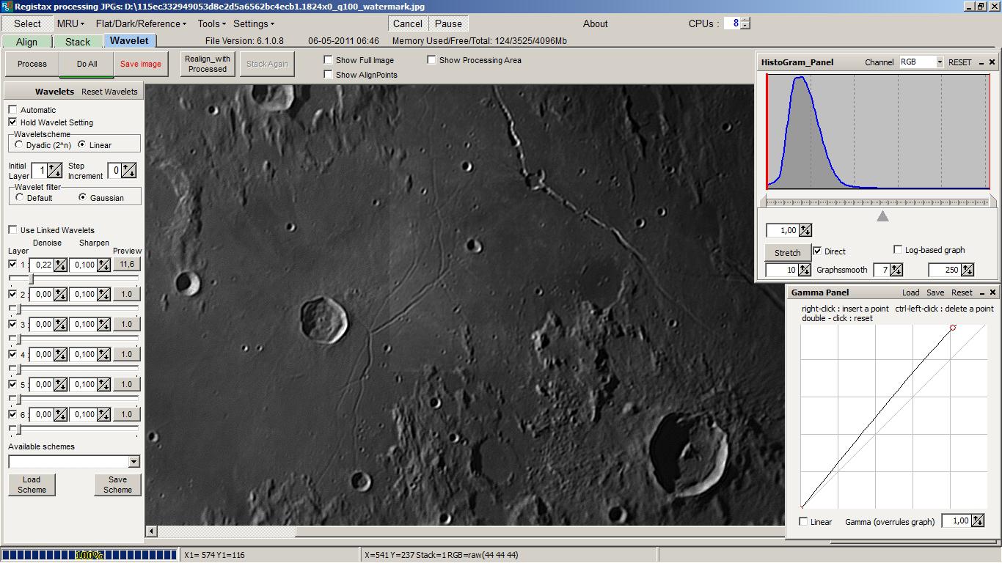Click the horizontal scrollbar left arrow
Viewport: 1002px width, 563px height.
point(152,531)
